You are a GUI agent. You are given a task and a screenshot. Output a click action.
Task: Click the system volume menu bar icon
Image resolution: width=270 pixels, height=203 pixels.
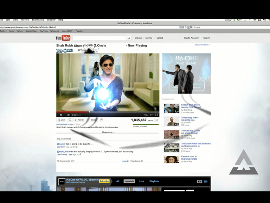(264, 20)
